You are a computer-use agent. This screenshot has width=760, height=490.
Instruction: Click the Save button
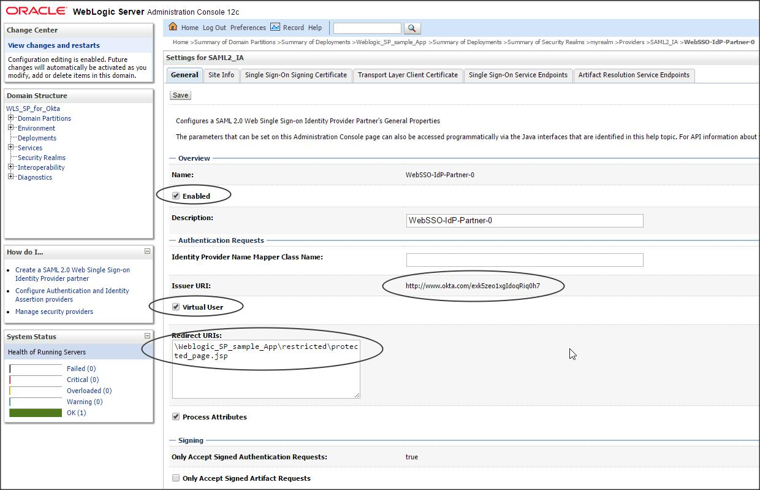coord(180,95)
